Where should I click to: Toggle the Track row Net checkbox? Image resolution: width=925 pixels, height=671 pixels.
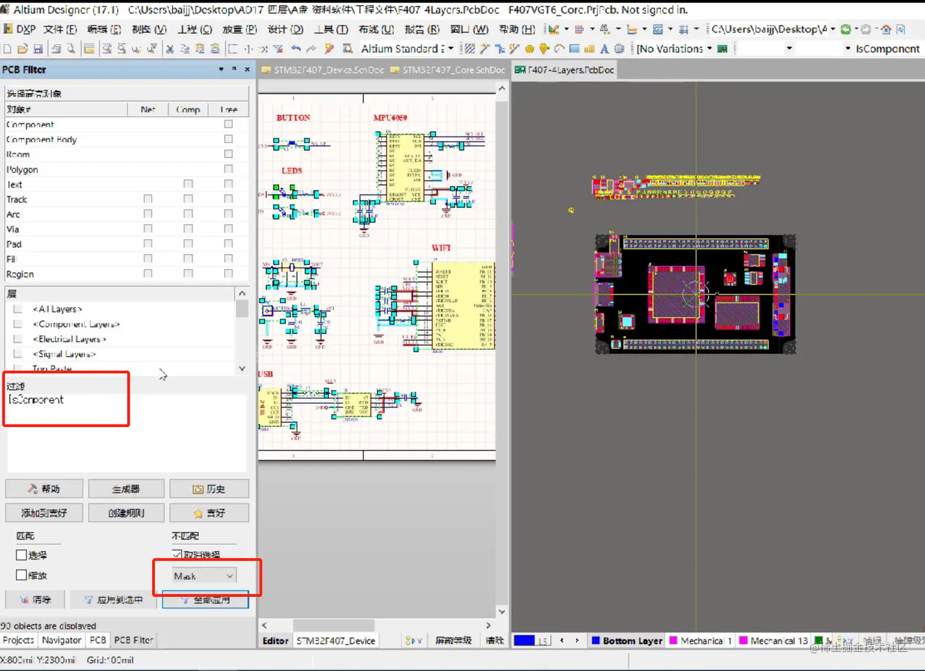pyautogui.click(x=147, y=199)
